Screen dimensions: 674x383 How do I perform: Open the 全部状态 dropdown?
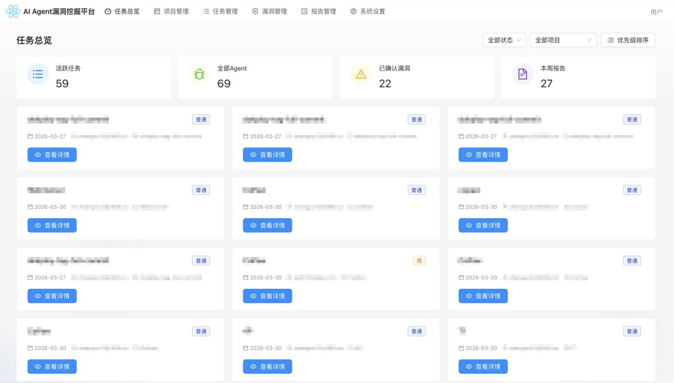coord(504,40)
